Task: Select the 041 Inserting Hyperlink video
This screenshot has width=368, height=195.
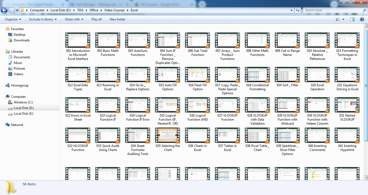Action: (x=347, y=140)
